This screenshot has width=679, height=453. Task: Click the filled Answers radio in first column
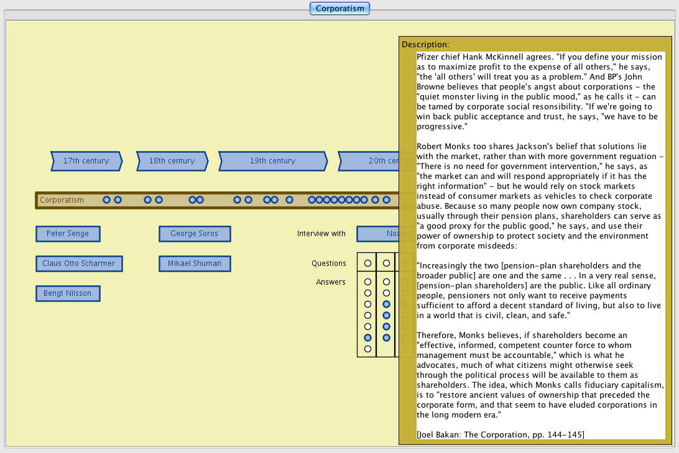[367, 337]
